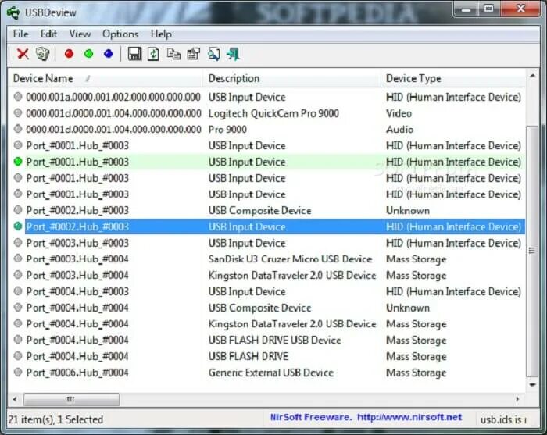
Task: Click the 'usb.ids is' status bar text
Action: tap(503, 419)
